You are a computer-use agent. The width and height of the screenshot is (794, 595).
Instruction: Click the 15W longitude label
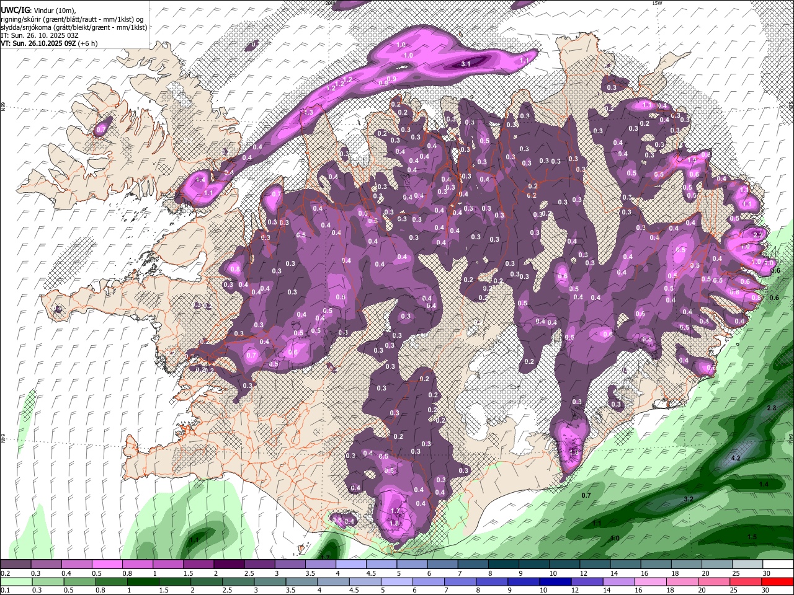pyautogui.click(x=657, y=3)
